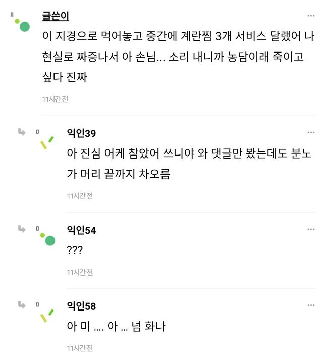The image size is (323, 362).
Task: Click the timestamp under 익인54's ??? comment
Action: coord(80,272)
